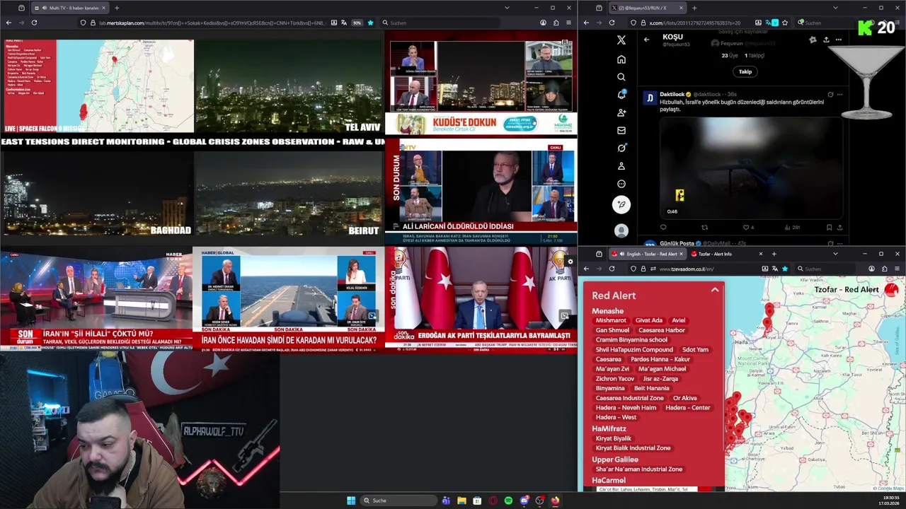Click the Takip follow button
The image size is (906, 509).
pos(745,71)
